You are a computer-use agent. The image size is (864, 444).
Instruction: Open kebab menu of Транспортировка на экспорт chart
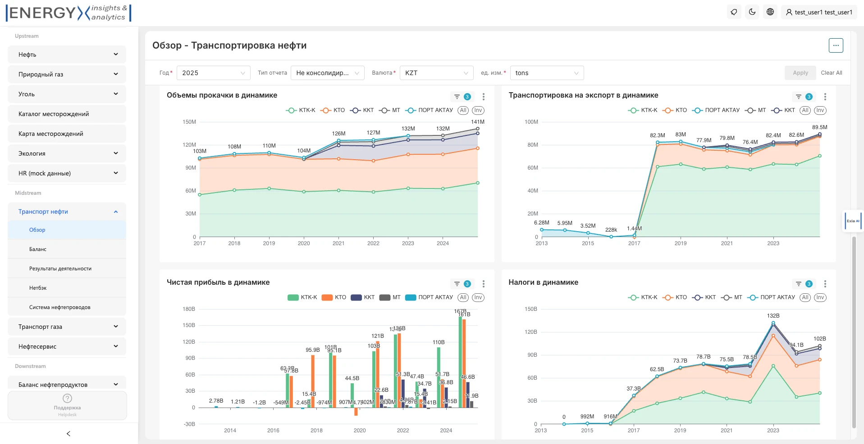coord(825,97)
